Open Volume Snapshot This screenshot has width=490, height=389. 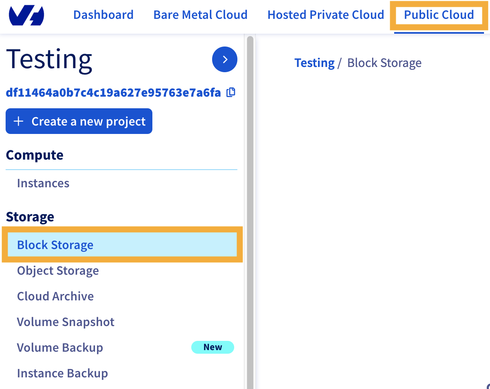[x=66, y=322]
